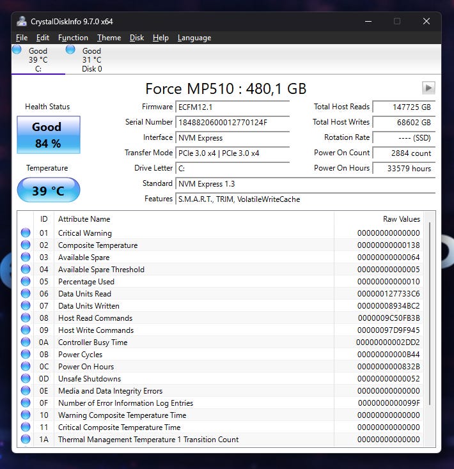
Task: Open the Language menu
Action: (194, 38)
